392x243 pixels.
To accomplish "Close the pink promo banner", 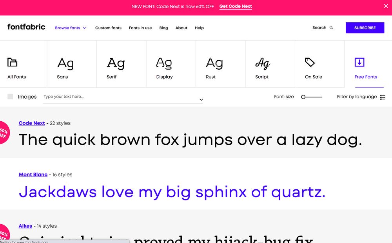I will coord(386,6).
